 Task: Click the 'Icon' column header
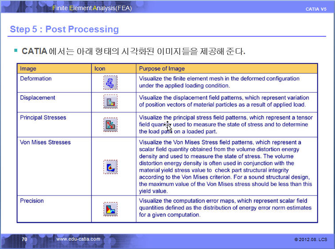pyautogui.click(x=100, y=69)
